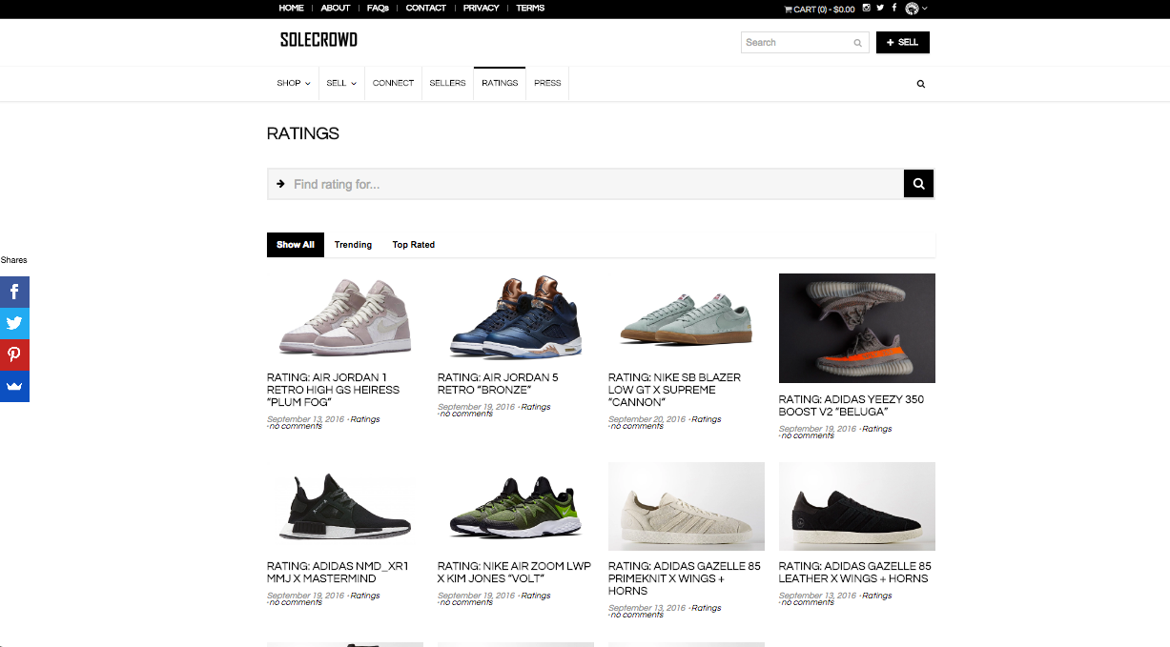This screenshot has width=1170, height=647.
Task: Open the RATINGS nav item
Action: (x=500, y=83)
